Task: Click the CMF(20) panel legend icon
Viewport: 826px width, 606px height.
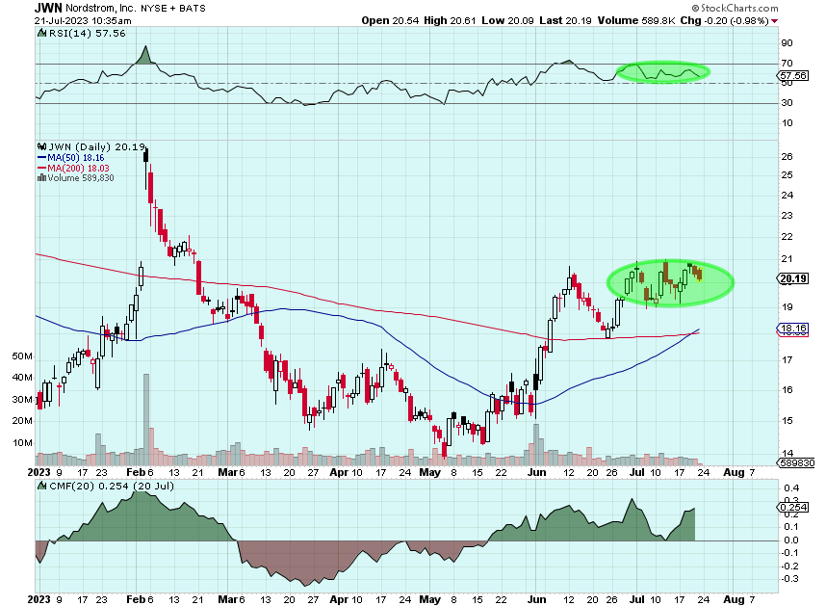Action: coord(42,486)
